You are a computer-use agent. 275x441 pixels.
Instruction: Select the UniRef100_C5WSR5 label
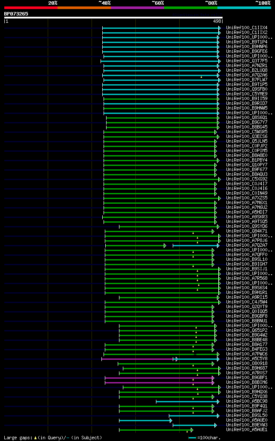pyautogui.click(x=247, y=132)
